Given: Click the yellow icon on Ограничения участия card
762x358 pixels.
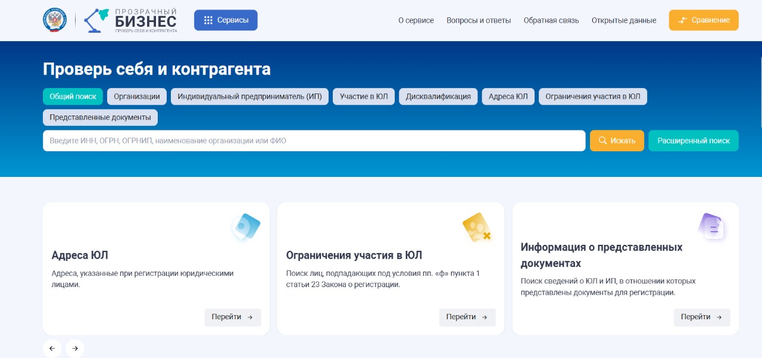Looking at the screenshot, I should tap(476, 227).
